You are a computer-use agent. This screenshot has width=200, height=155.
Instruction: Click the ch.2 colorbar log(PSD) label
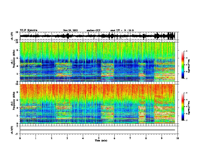(x=189, y=108)
